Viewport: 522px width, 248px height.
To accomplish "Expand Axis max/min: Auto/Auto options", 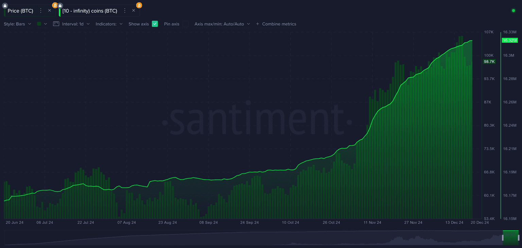I will [222, 24].
